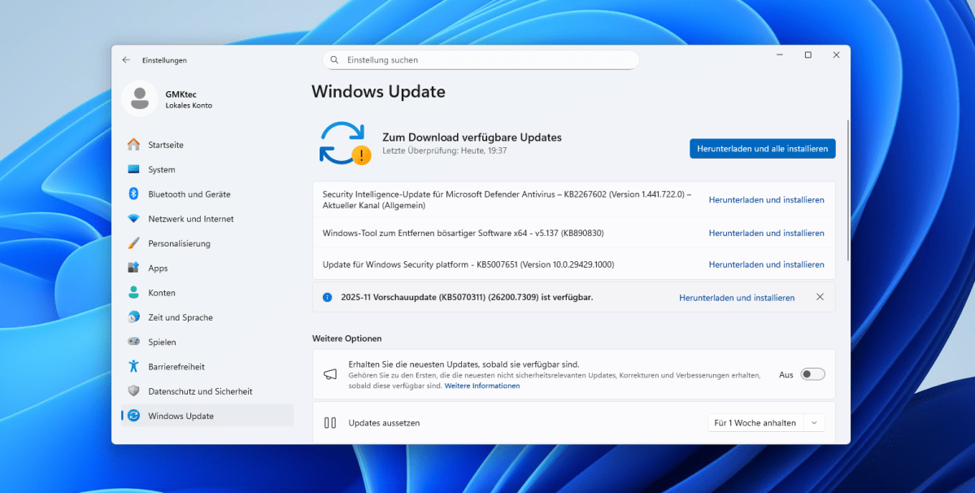
Task: Open the "Weitere Informationen" link
Action: click(482, 385)
